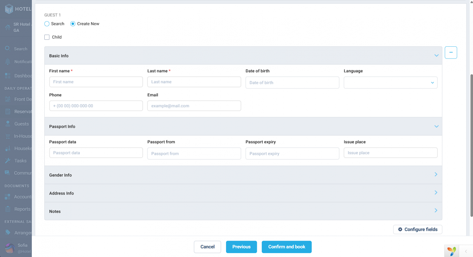
Task: Open Configure fields settings
Action: [417, 229]
